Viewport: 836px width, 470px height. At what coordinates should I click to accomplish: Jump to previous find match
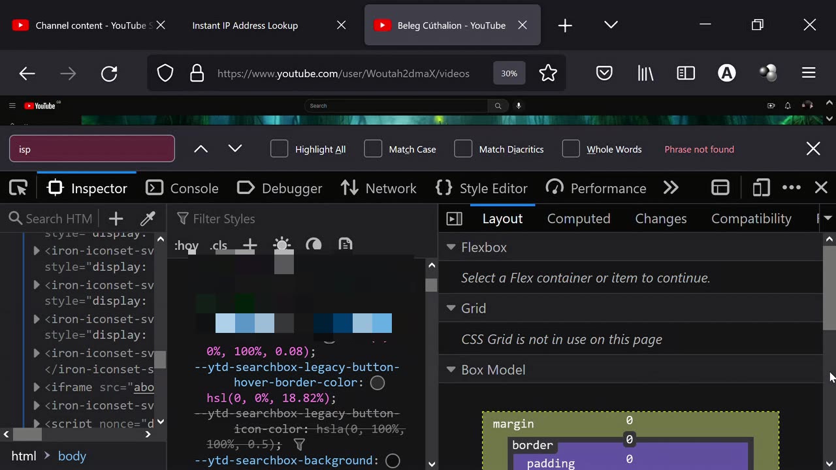tap(201, 149)
